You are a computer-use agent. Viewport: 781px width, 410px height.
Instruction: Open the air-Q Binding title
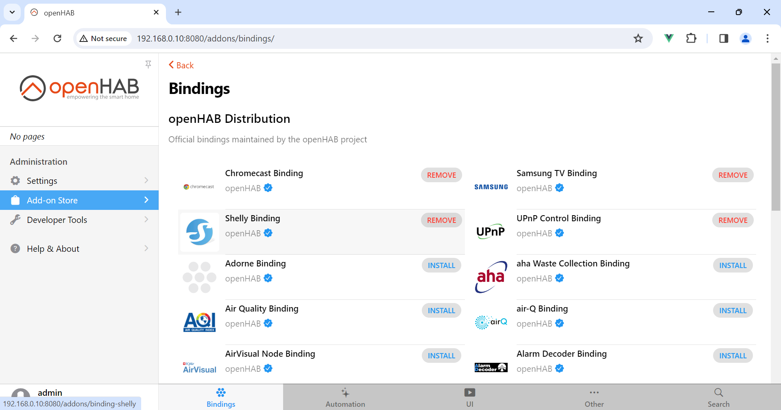tap(542, 308)
